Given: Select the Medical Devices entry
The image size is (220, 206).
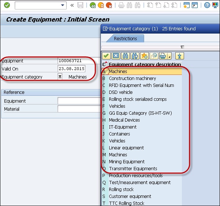Looking at the screenshot, I should [124, 120].
